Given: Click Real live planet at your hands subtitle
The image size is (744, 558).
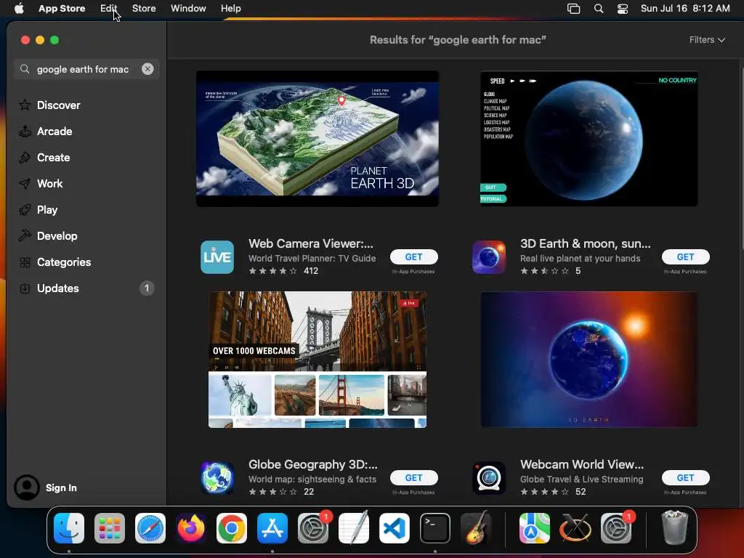Looking at the screenshot, I should point(581,258).
